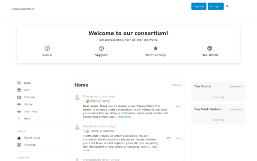Open Support banner label
The width and height of the screenshot is (257, 161).
click(x=101, y=55)
